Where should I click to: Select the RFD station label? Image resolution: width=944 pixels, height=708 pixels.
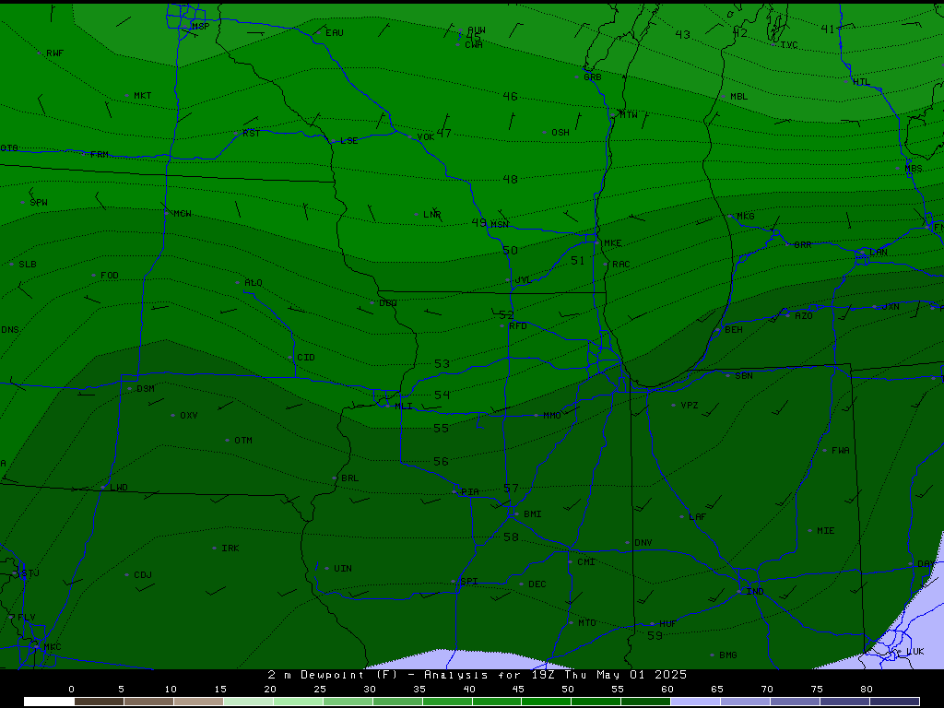[x=518, y=325]
